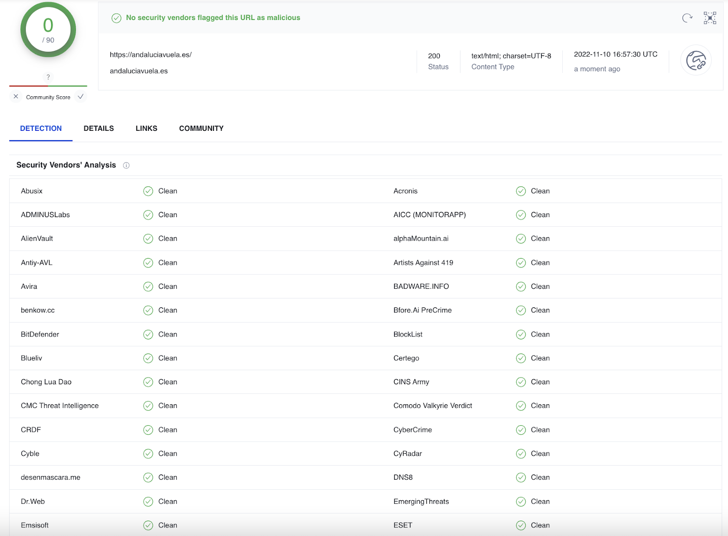Open the COMMUNITY tab
Screen dimensions: 728x536
pos(202,129)
